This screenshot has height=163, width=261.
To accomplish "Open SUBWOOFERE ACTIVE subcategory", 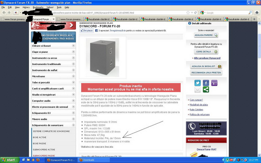I will click(44, 149).
